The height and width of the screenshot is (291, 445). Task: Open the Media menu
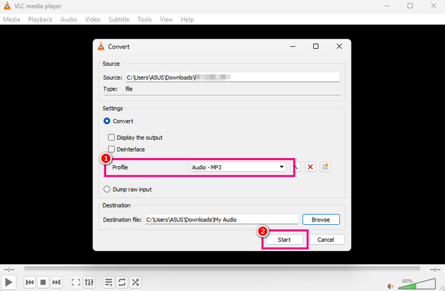(x=12, y=19)
